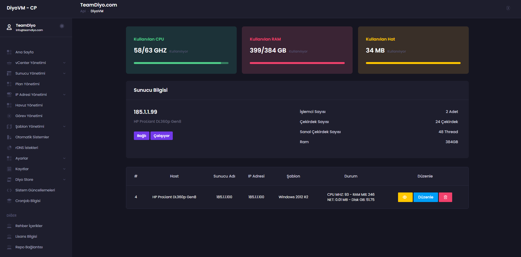The height and width of the screenshot is (257, 521).
Task: Open Ana Sayfa menu item
Action: tap(36, 52)
